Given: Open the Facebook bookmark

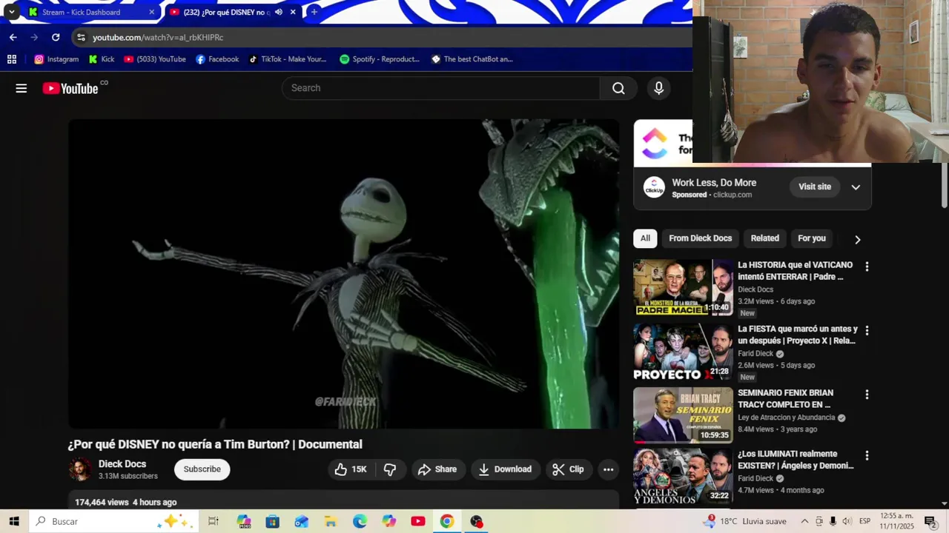Looking at the screenshot, I should 217,59.
